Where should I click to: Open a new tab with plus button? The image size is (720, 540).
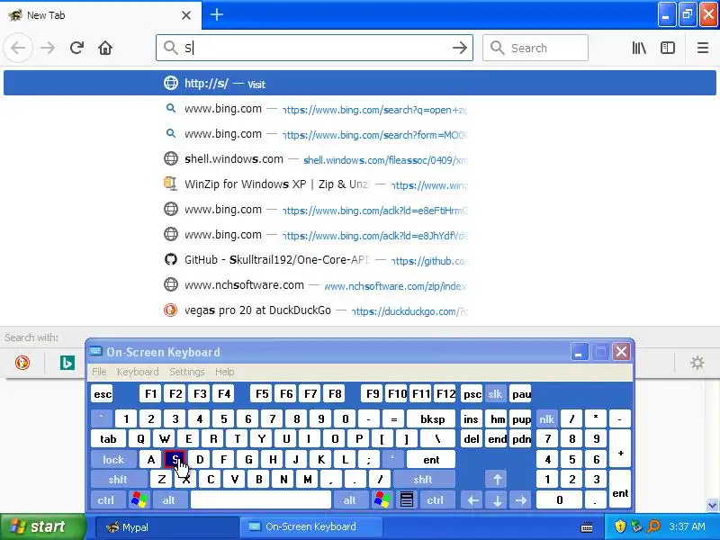pyautogui.click(x=217, y=14)
